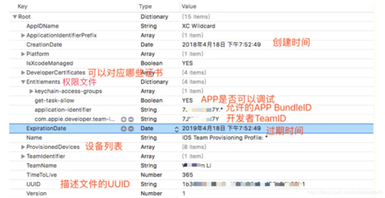Click the CreationDate value 2018年4月18日
385x198 pixels.
(221, 45)
